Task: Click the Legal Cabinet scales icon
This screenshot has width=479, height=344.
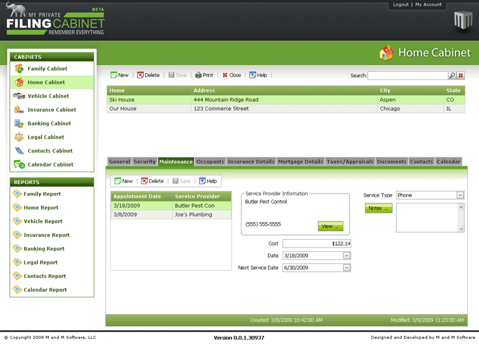Action: tap(19, 137)
